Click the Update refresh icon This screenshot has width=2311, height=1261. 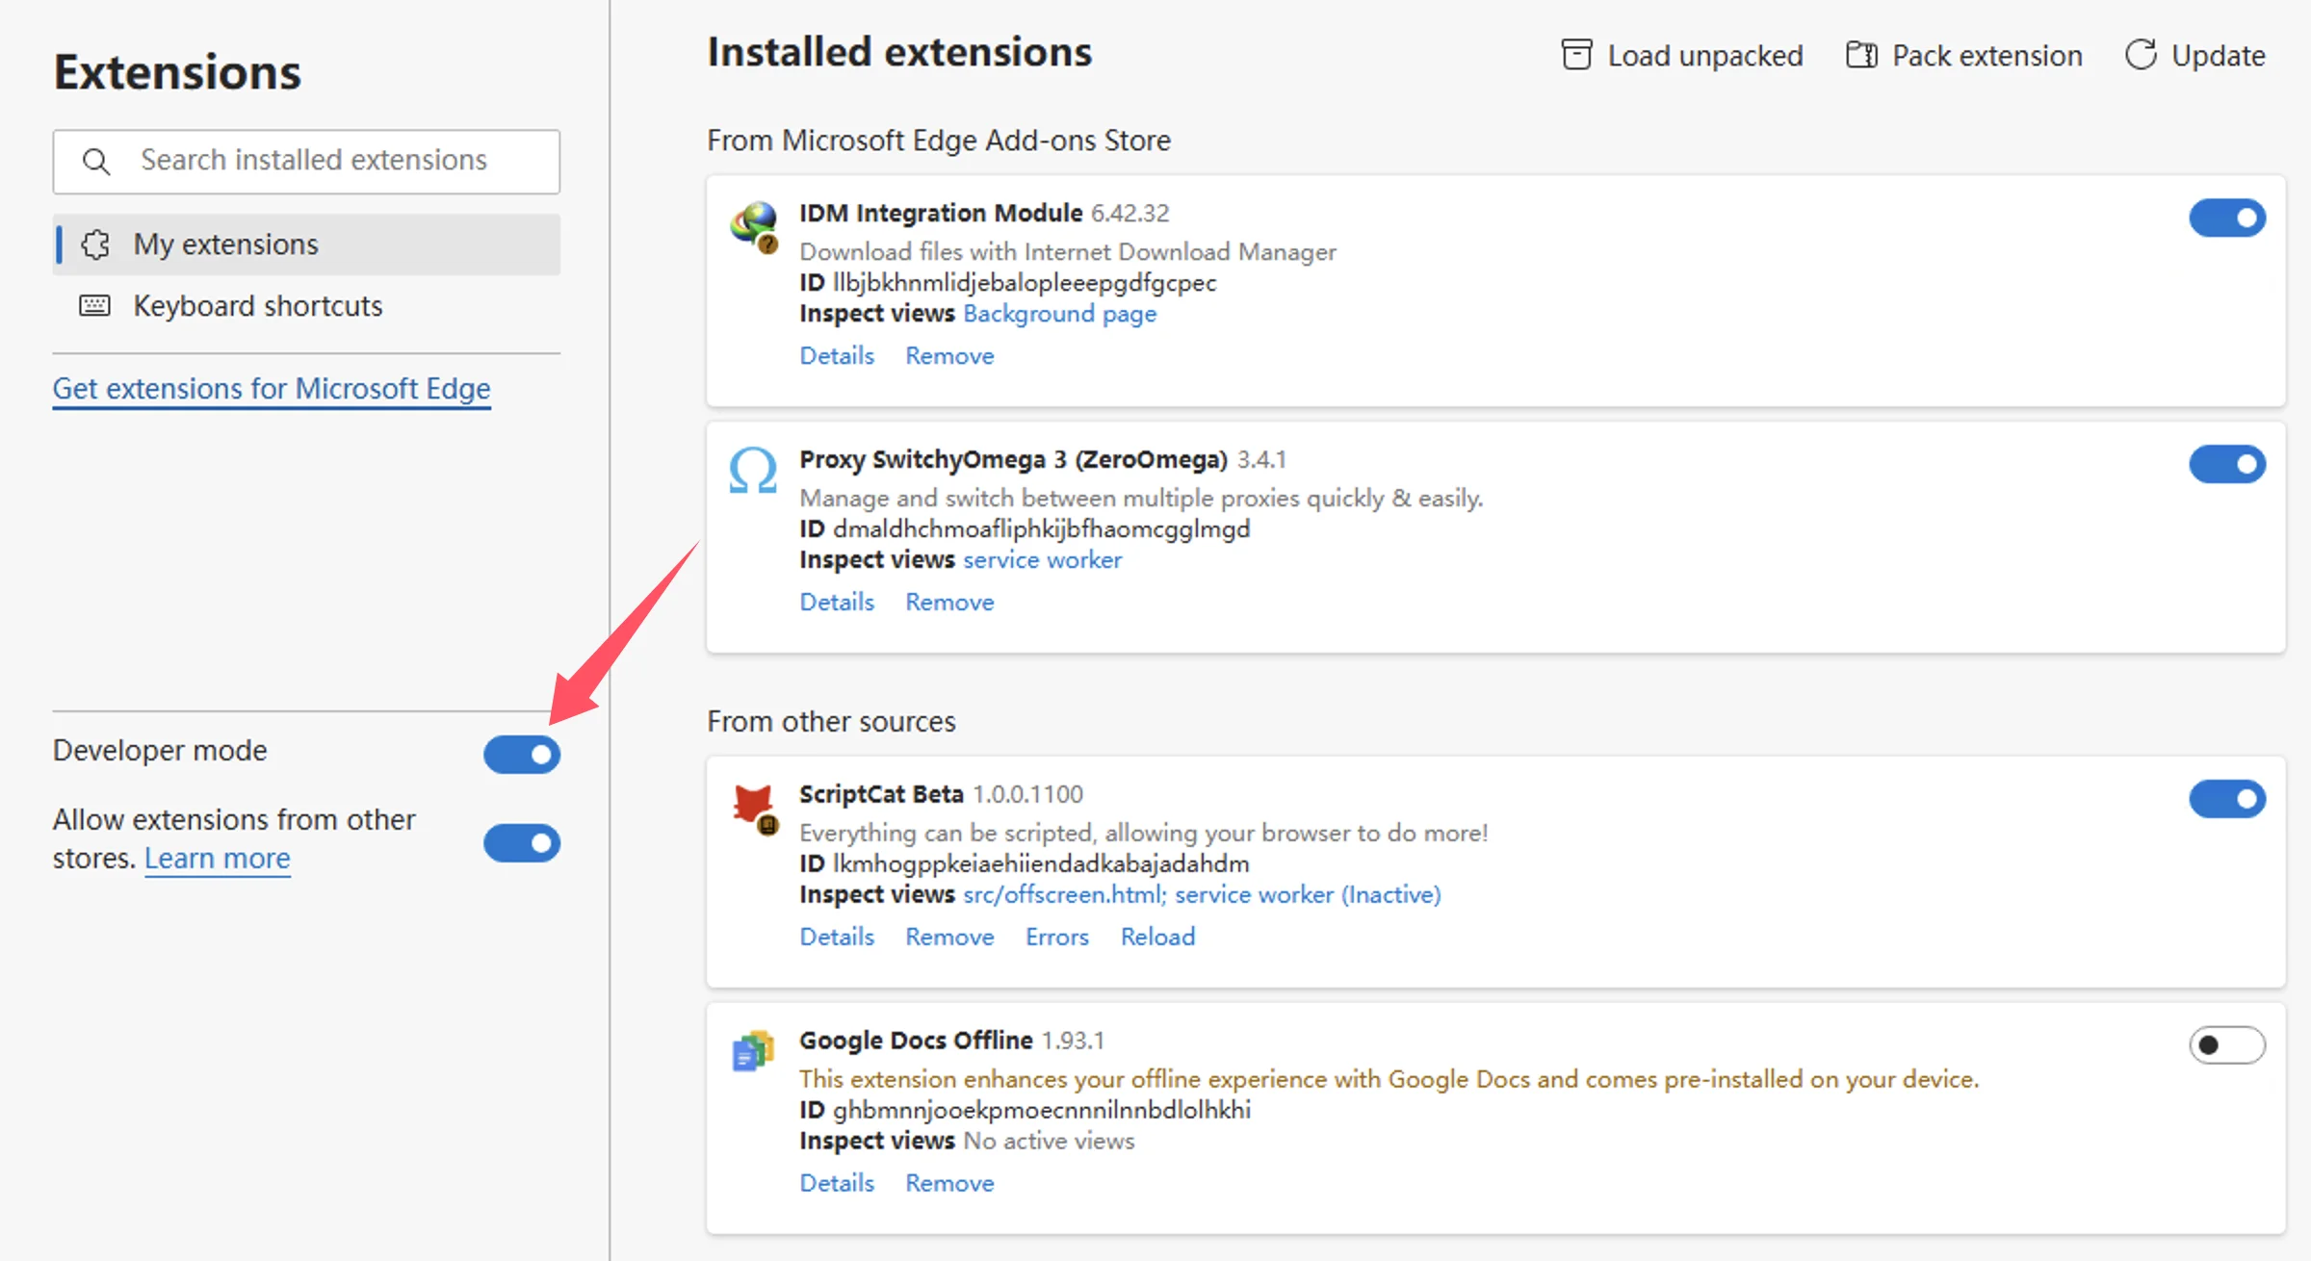pos(2141,55)
